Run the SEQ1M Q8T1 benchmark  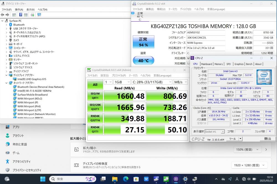[95, 96]
